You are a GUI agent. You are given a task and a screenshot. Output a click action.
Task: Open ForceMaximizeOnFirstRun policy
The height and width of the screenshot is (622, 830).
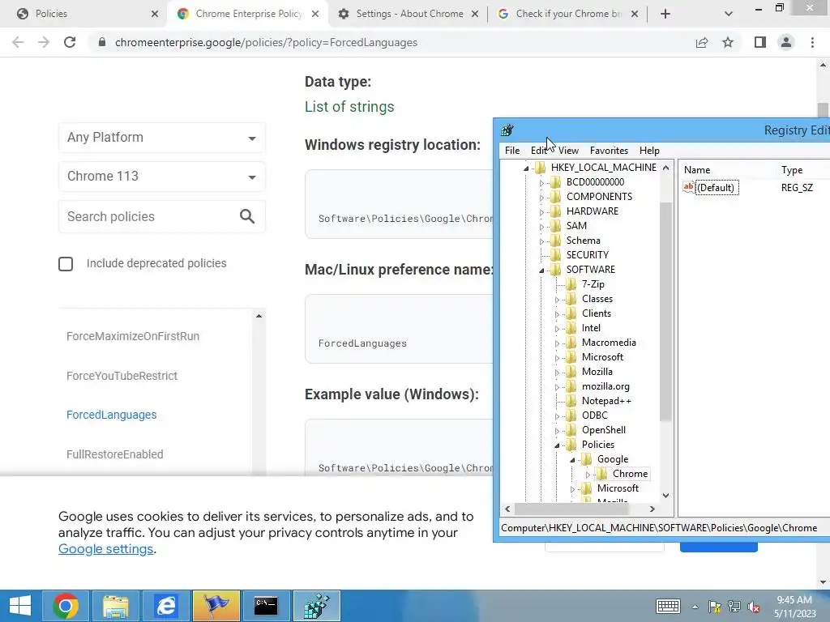click(133, 336)
